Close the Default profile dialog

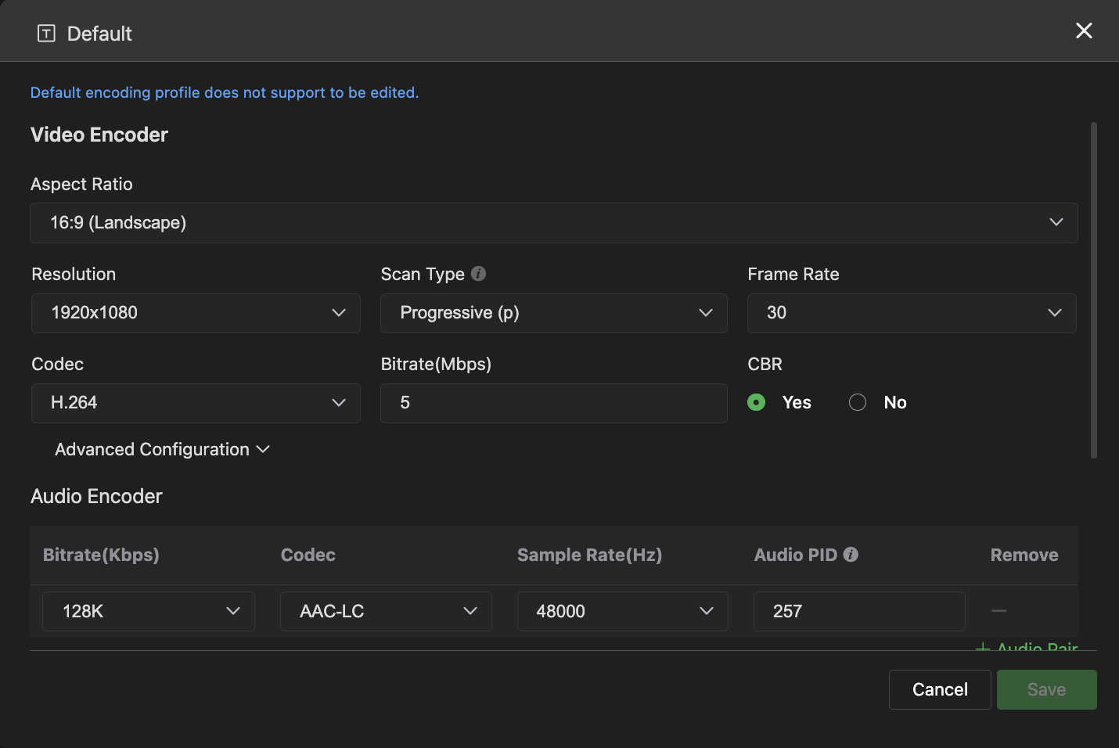pyautogui.click(x=1084, y=31)
